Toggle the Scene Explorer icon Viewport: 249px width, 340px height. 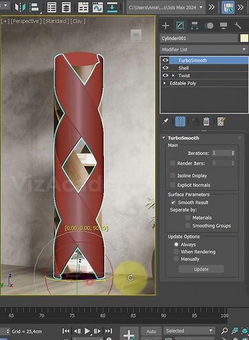(52, 7)
